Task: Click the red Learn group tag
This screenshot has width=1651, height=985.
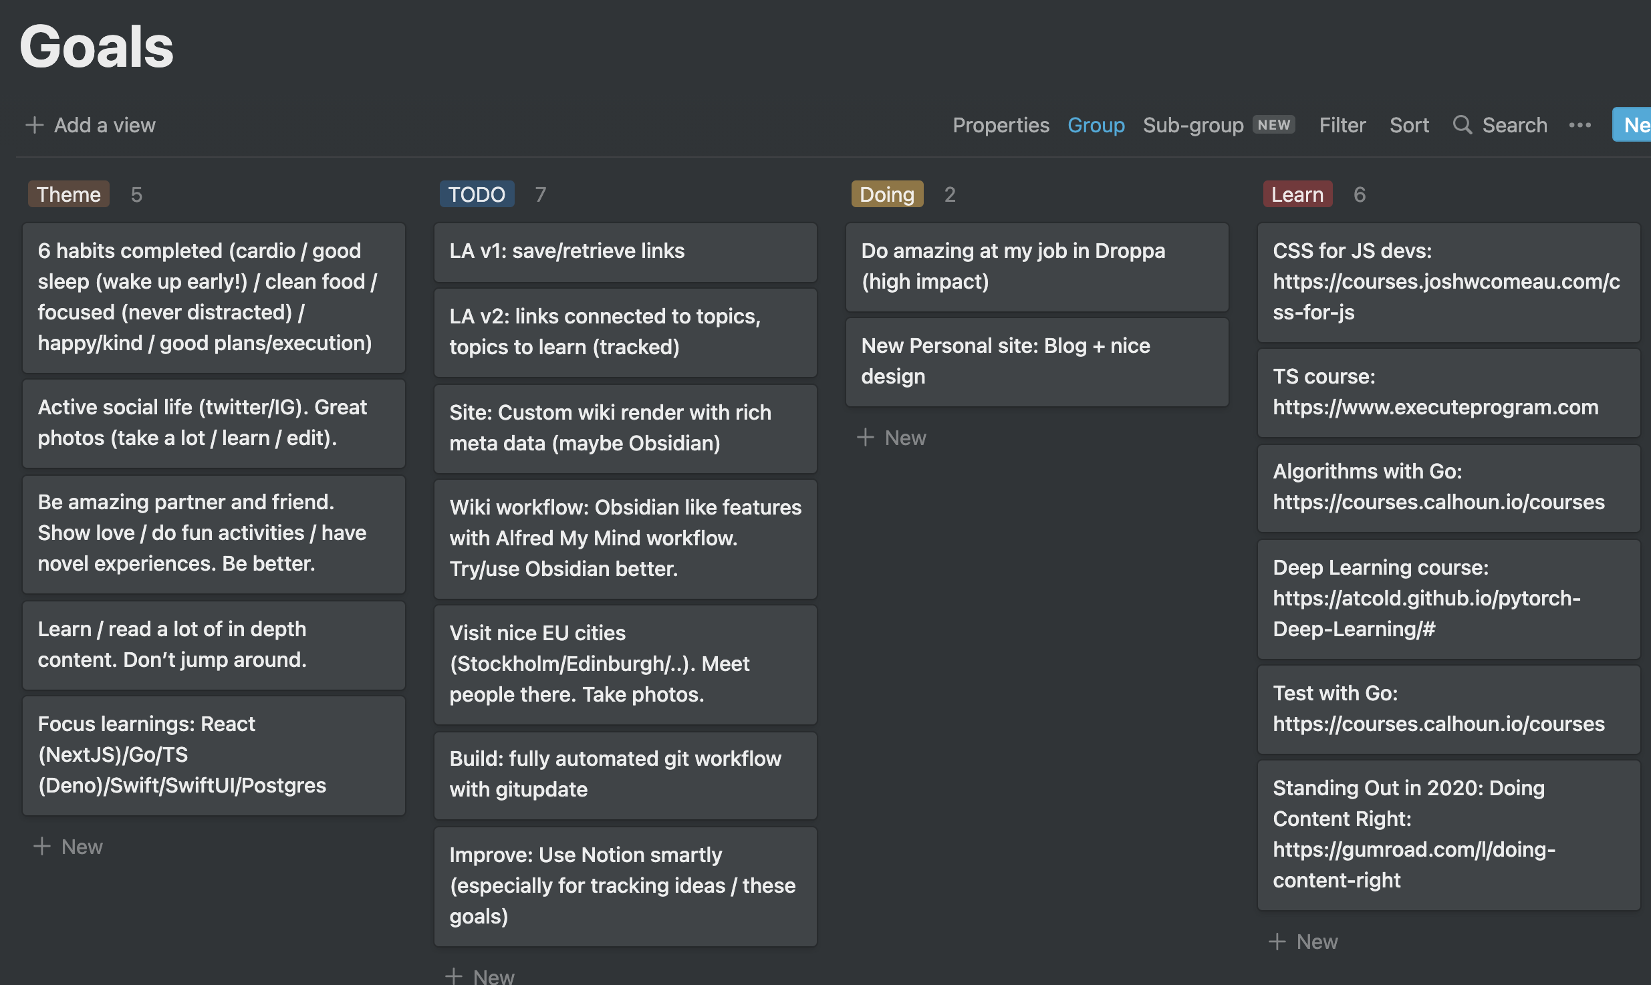Action: [x=1297, y=194]
